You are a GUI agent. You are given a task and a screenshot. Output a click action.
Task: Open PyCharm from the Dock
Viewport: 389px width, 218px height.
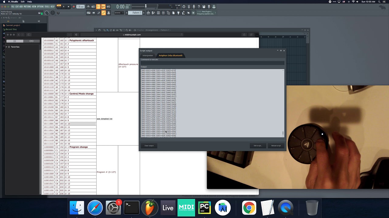pos(205,208)
